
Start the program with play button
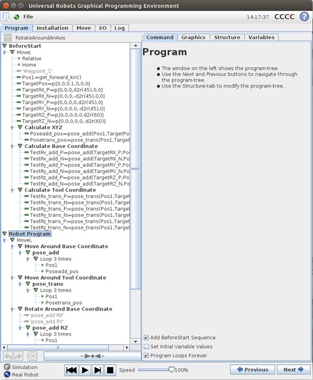pos(85,370)
